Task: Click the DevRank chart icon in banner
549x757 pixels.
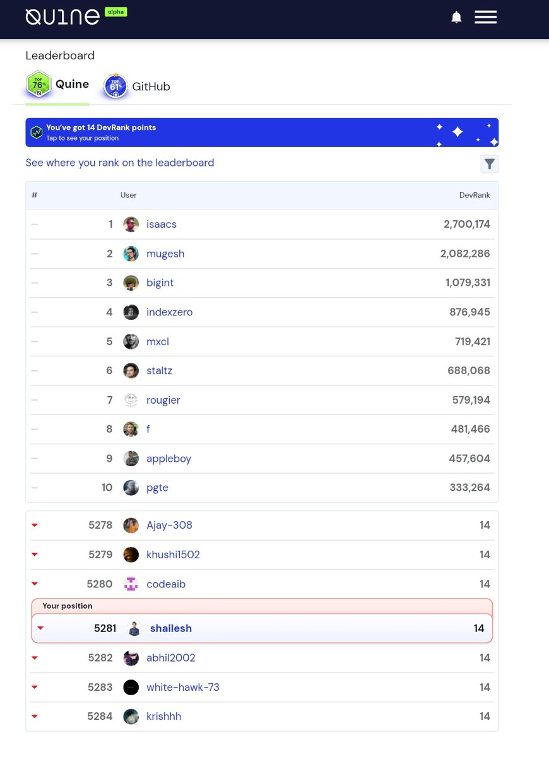Action: coord(37,132)
